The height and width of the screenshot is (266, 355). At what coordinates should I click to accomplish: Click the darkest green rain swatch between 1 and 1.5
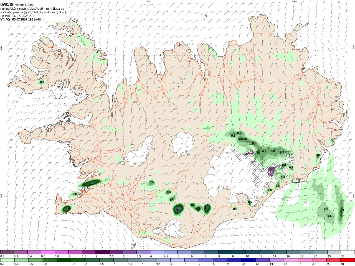(x=64, y=260)
